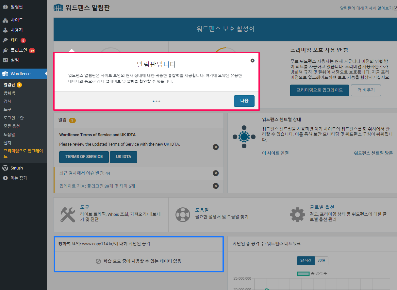Click the 사용자 user icon
This screenshot has width=397, height=290.
point(5,30)
